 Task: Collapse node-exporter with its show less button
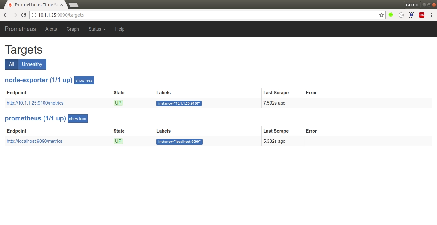tap(84, 80)
